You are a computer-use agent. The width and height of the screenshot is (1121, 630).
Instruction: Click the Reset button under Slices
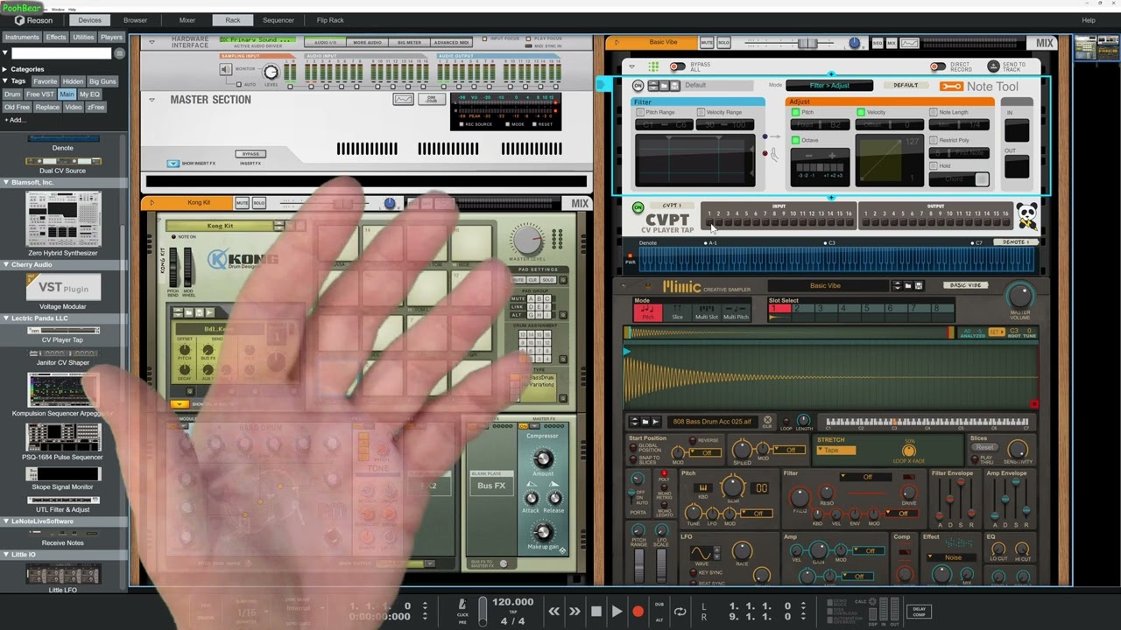pos(984,447)
